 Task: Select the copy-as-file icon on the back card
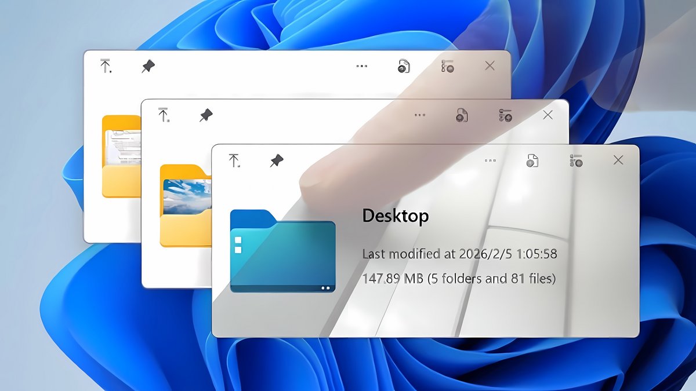[404, 67]
